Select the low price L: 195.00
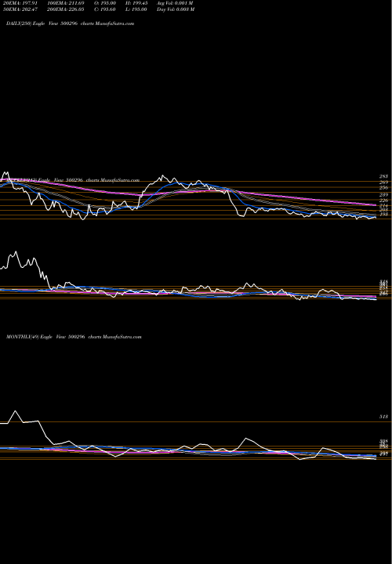 136,9
